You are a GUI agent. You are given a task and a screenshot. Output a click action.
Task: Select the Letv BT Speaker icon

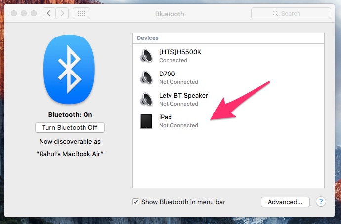[146, 99]
